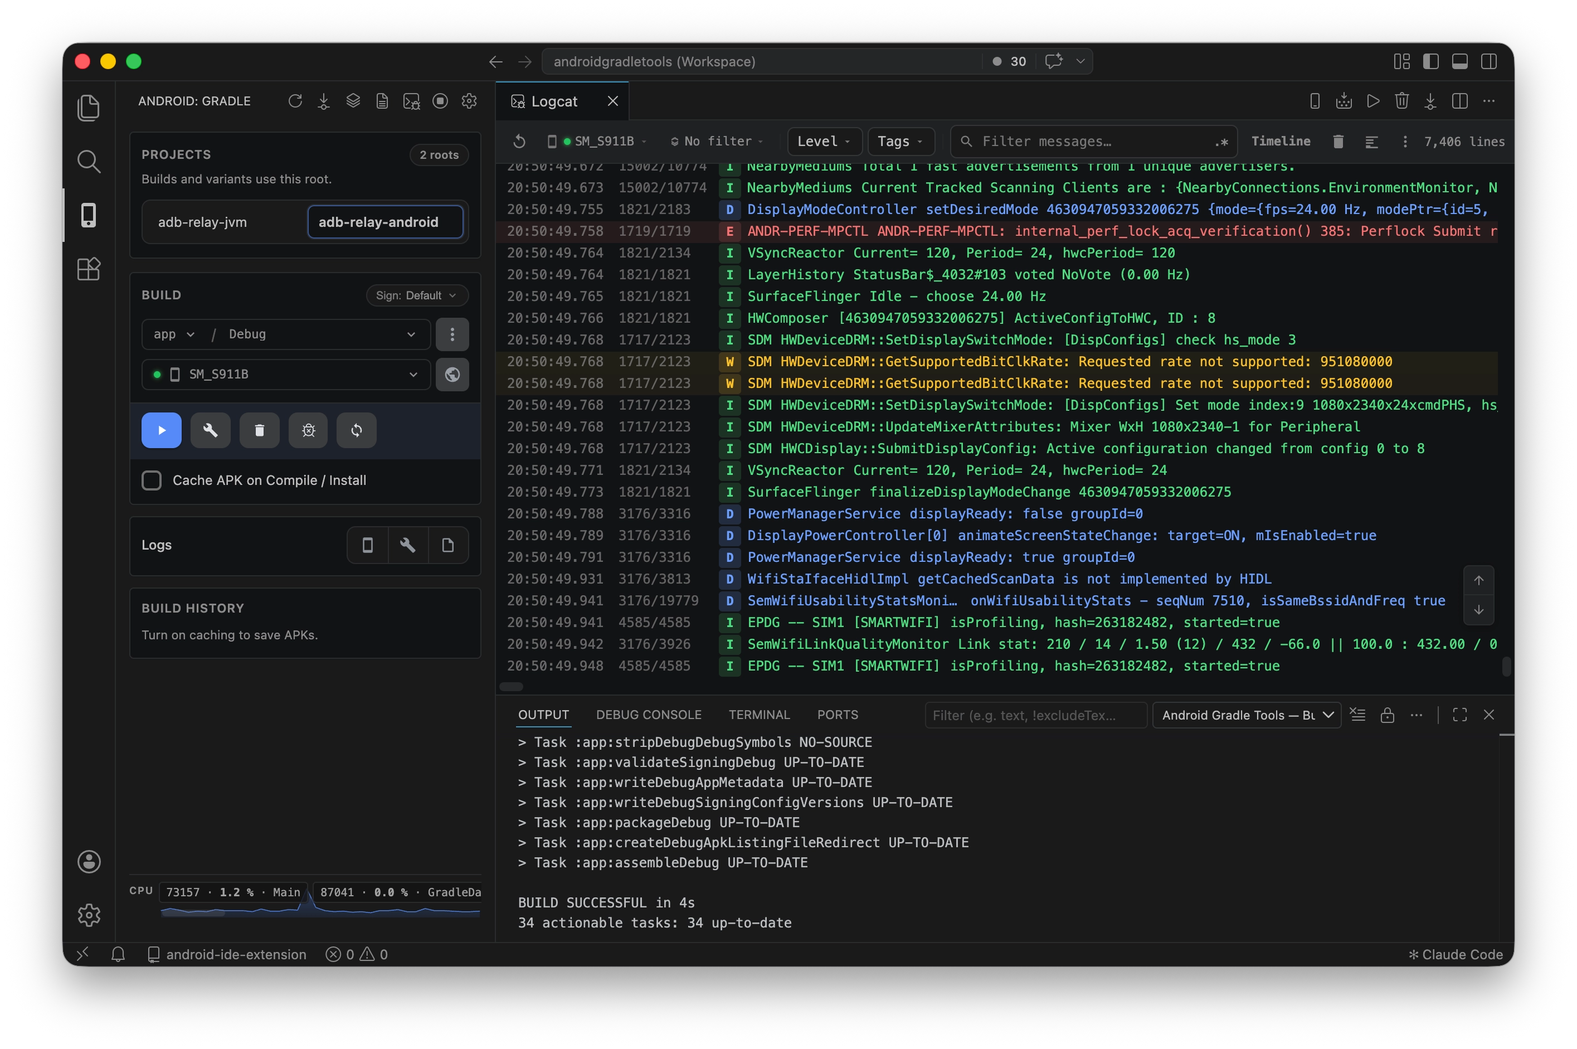Toggle primary side bar visibility
This screenshot has height=1049, width=1577.
click(x=1430, y=61)
